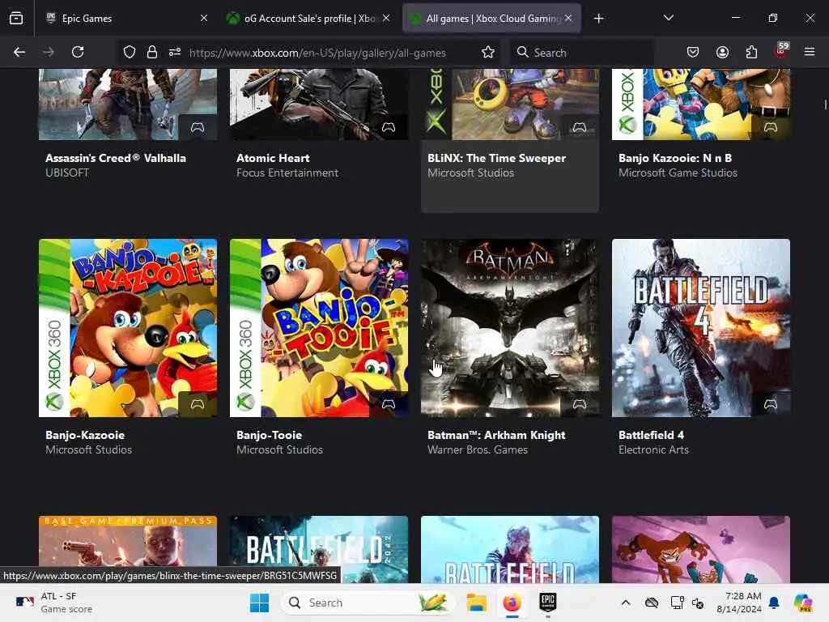
Task: Expand the list all tabs chevron
Action: click(668, 18)
